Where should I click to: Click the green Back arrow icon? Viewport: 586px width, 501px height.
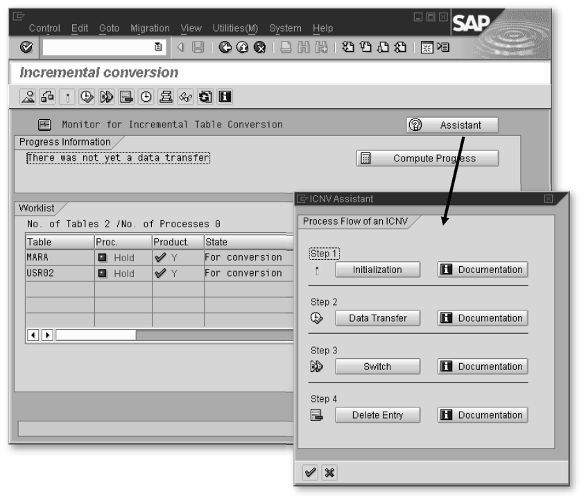click(x=225, y=47)
